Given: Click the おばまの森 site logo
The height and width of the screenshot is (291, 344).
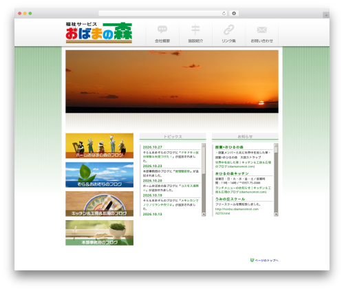Looking at the screenshot, I should (99, 32).
